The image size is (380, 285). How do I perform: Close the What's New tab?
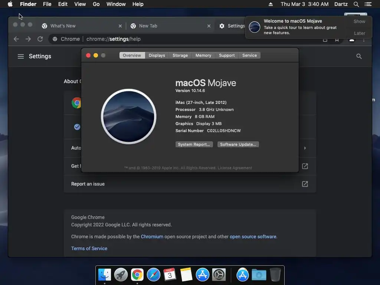coord(120,26)
